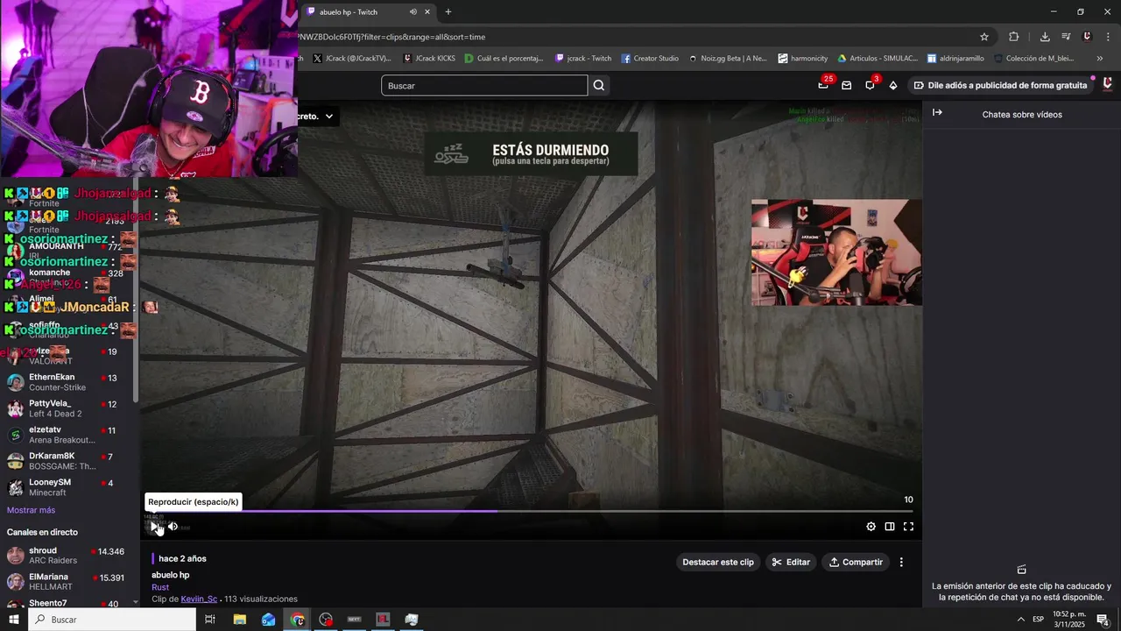Toggle theatre mode in the player
This screenshot has height=631, width=1121.
(890, 527)
